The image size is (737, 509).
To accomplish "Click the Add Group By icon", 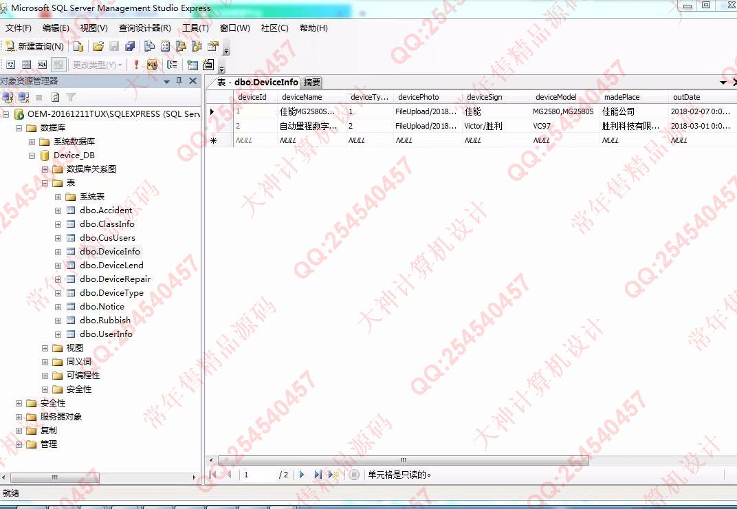I will (x=173, y=65).
